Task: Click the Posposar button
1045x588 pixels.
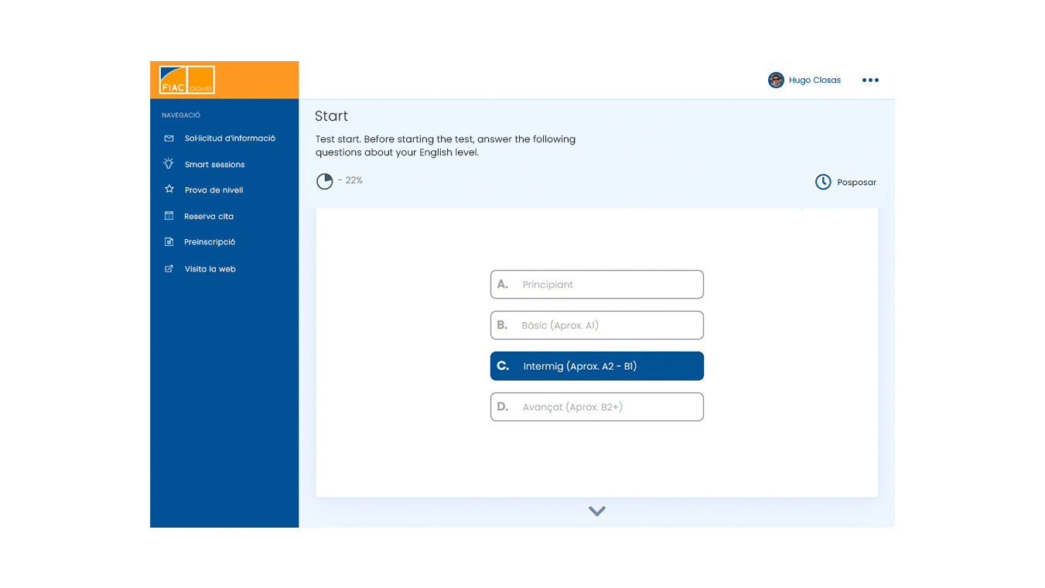Action: coord(856,183)
